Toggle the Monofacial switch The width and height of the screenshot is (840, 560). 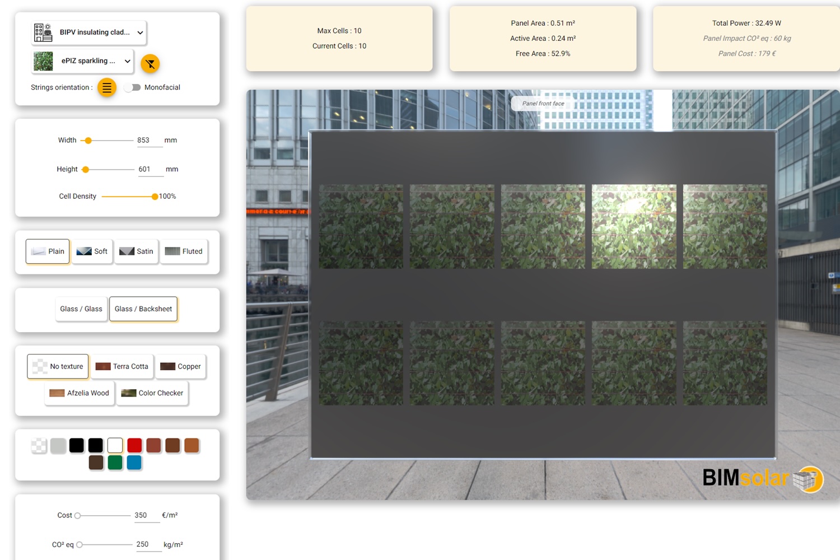pyautogui.click(x=133, y=87)
